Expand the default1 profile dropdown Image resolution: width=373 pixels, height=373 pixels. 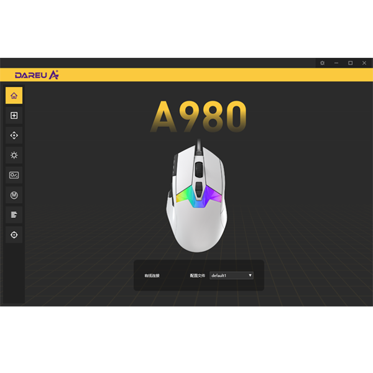coord(231,275)
